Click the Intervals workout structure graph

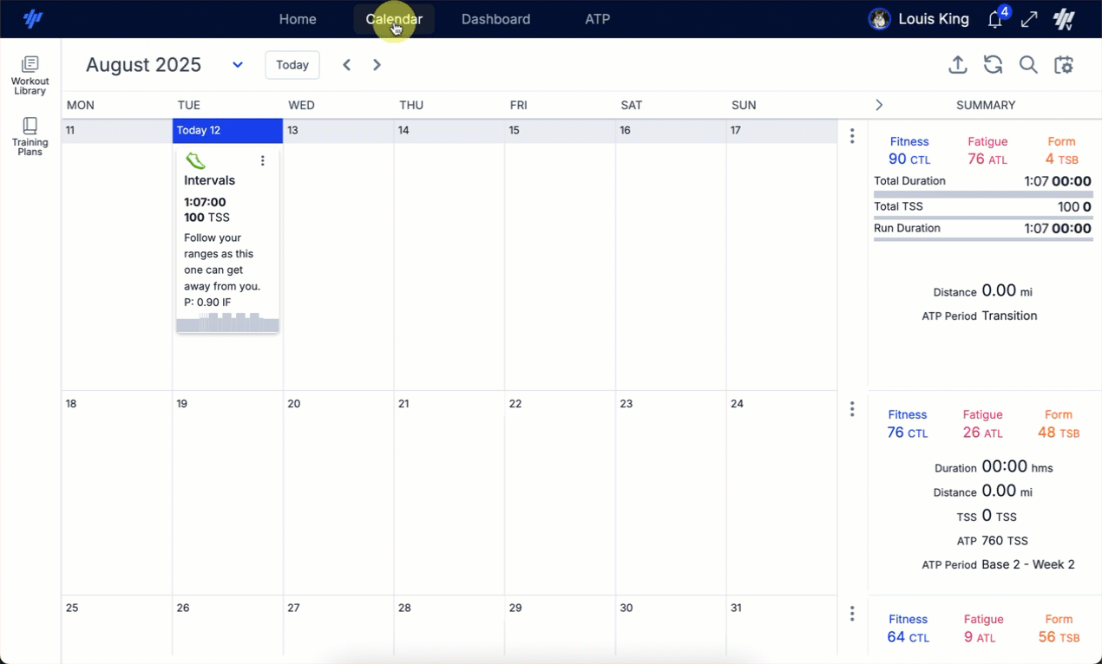pos(227,322)
